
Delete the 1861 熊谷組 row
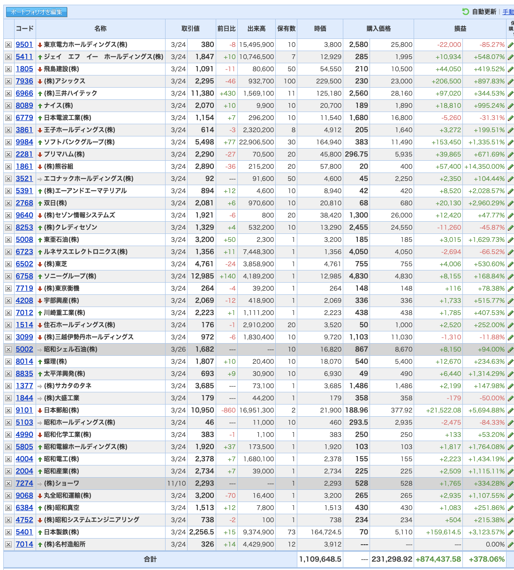click(8, 166)
